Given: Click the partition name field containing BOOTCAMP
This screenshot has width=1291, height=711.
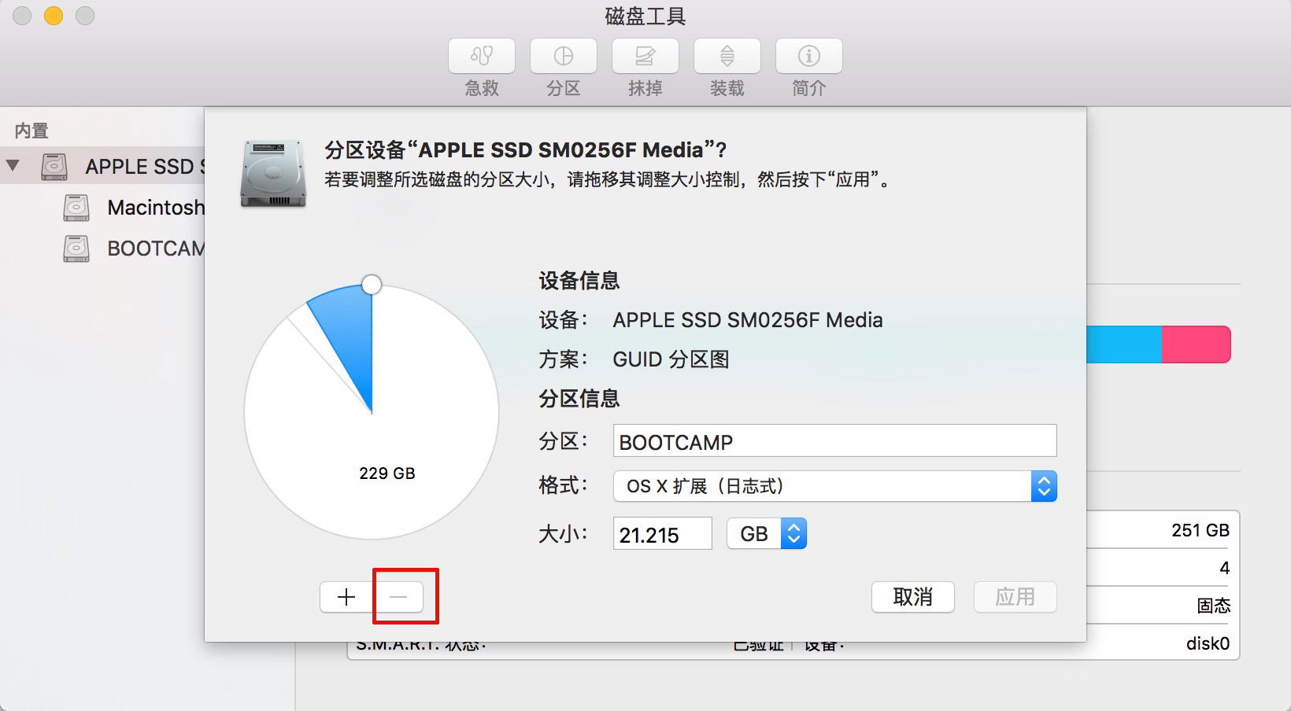Looking at the screenshot, I should (x=834, y=441).
